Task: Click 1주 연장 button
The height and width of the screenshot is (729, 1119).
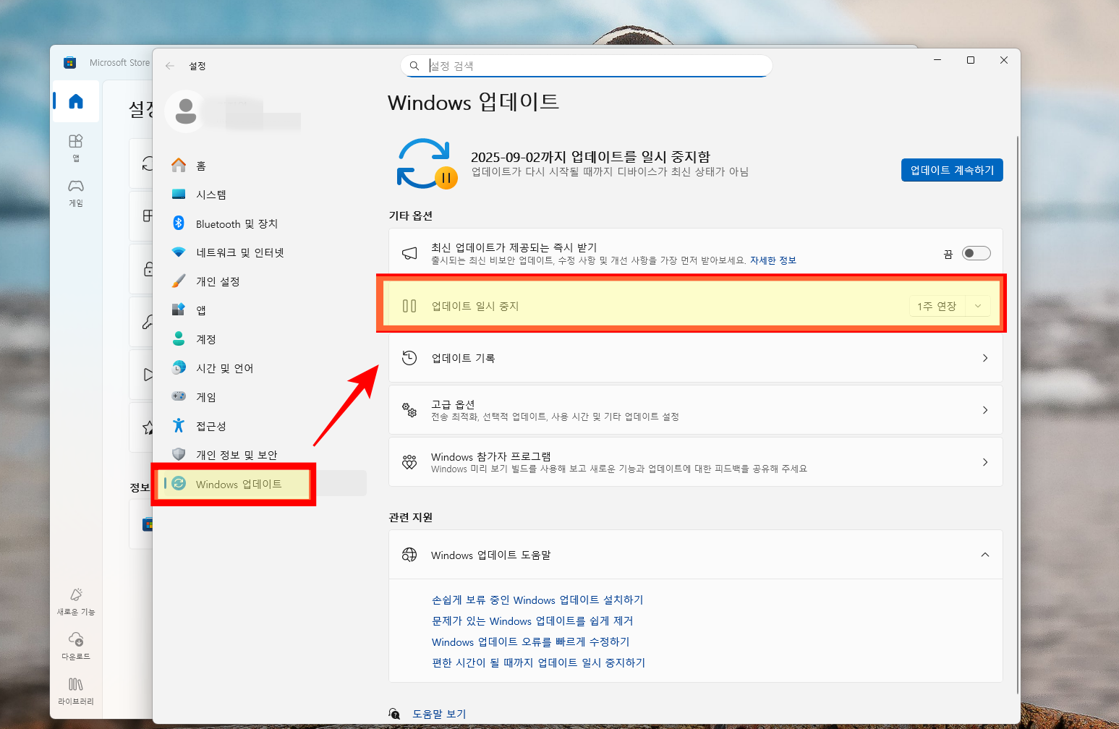Action: tap(937, 307)
